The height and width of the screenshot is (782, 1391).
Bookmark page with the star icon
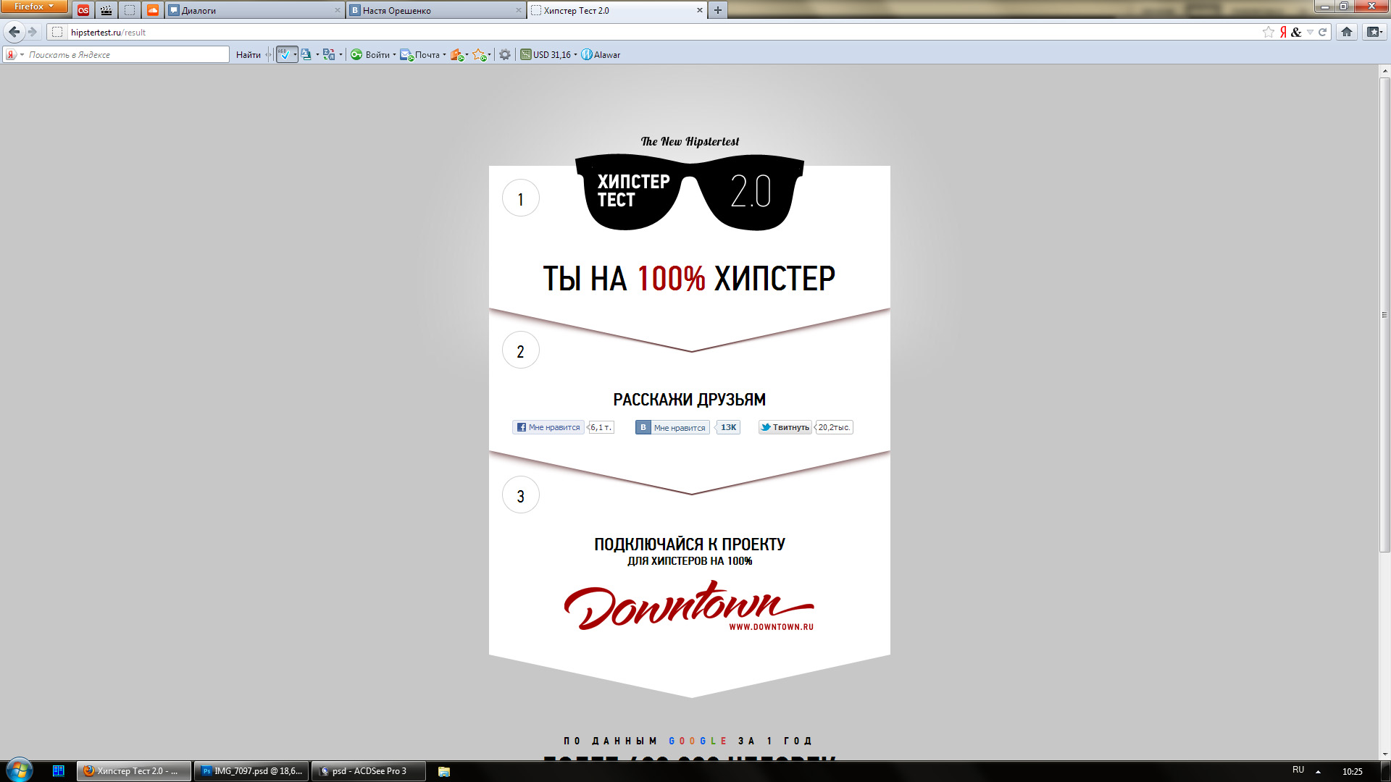pyautogui.click(x=1268, y=32)
